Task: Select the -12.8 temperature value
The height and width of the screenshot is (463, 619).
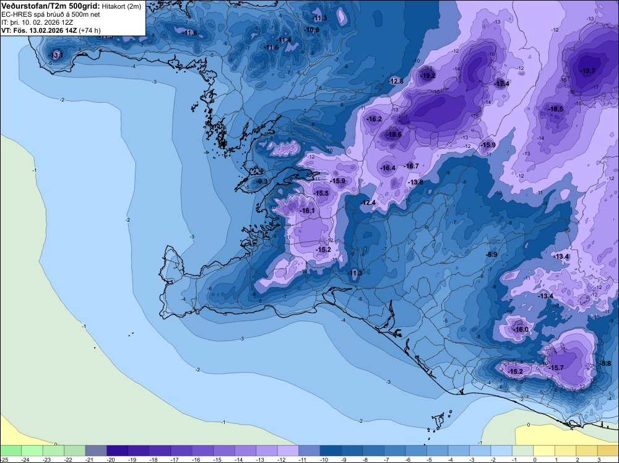Action: point(396,81)
